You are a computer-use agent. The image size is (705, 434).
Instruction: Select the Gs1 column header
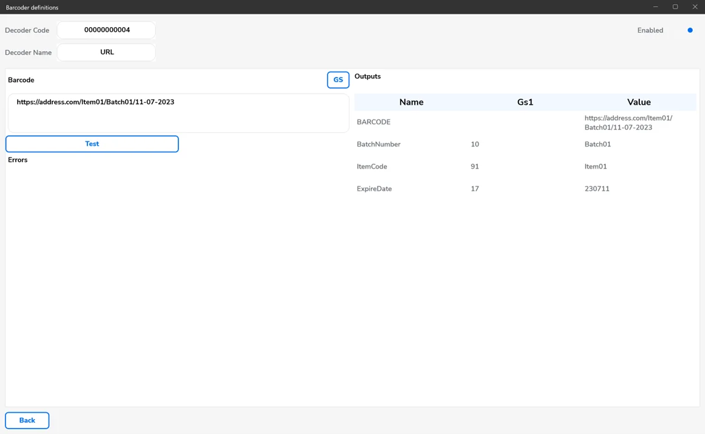tap(525, 102)
